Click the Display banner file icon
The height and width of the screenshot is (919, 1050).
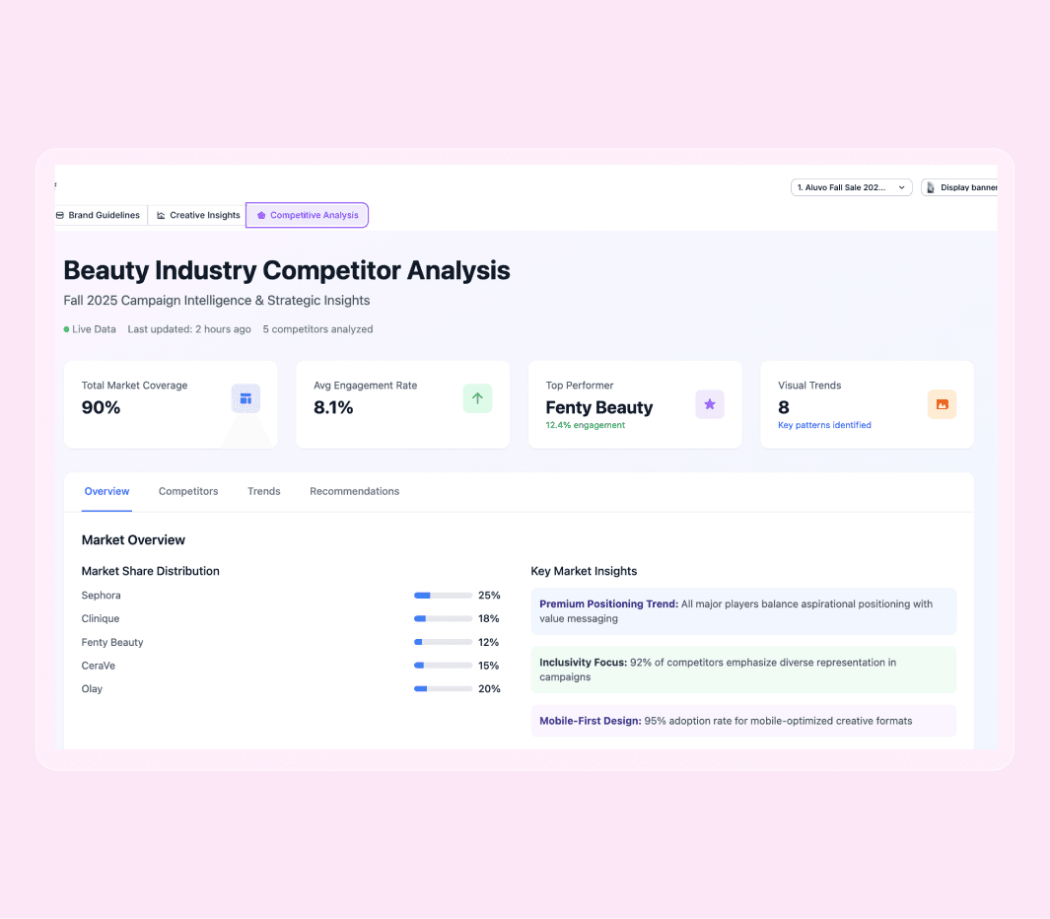[930, 187]
